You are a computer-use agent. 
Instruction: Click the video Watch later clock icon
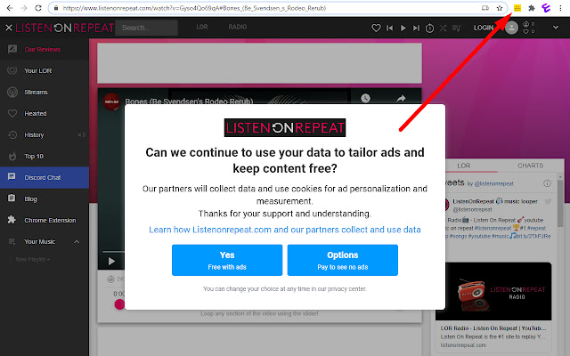pos(365,98)
